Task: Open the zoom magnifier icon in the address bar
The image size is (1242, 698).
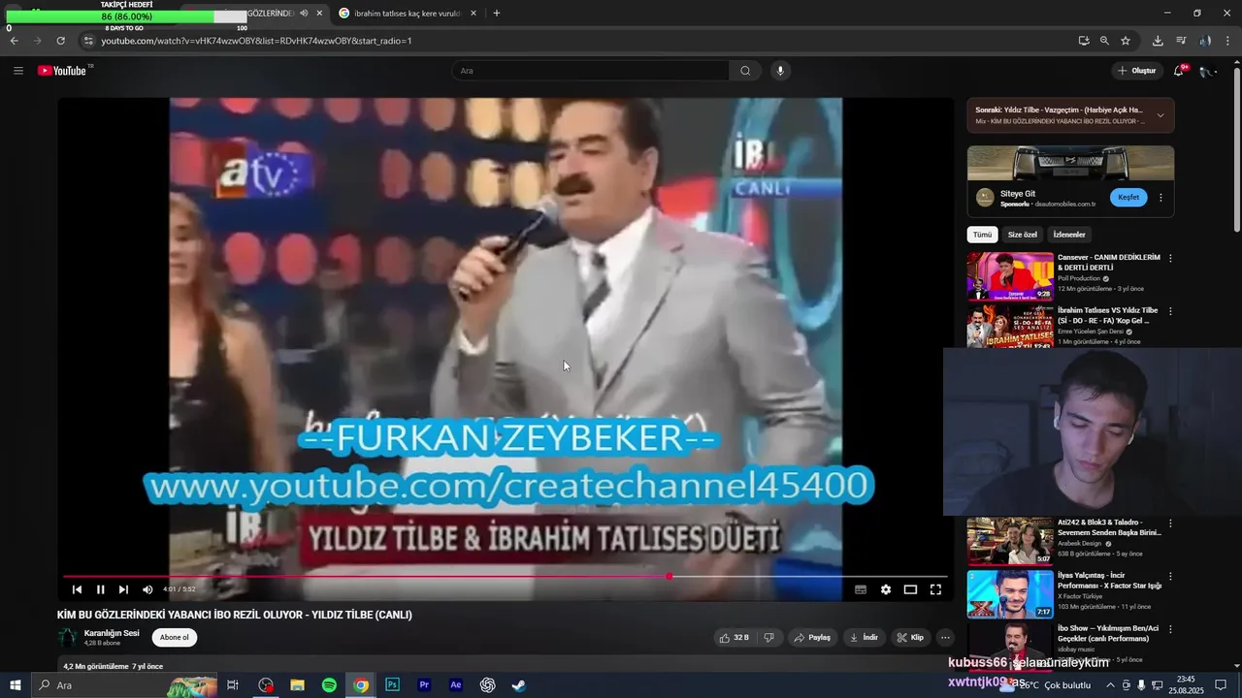Action: (x=1104, y=41)
